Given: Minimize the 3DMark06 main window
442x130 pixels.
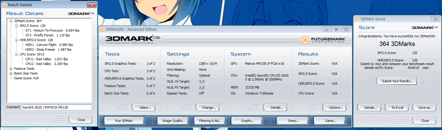Looking at the screenshot, I should tap(326, 29).
